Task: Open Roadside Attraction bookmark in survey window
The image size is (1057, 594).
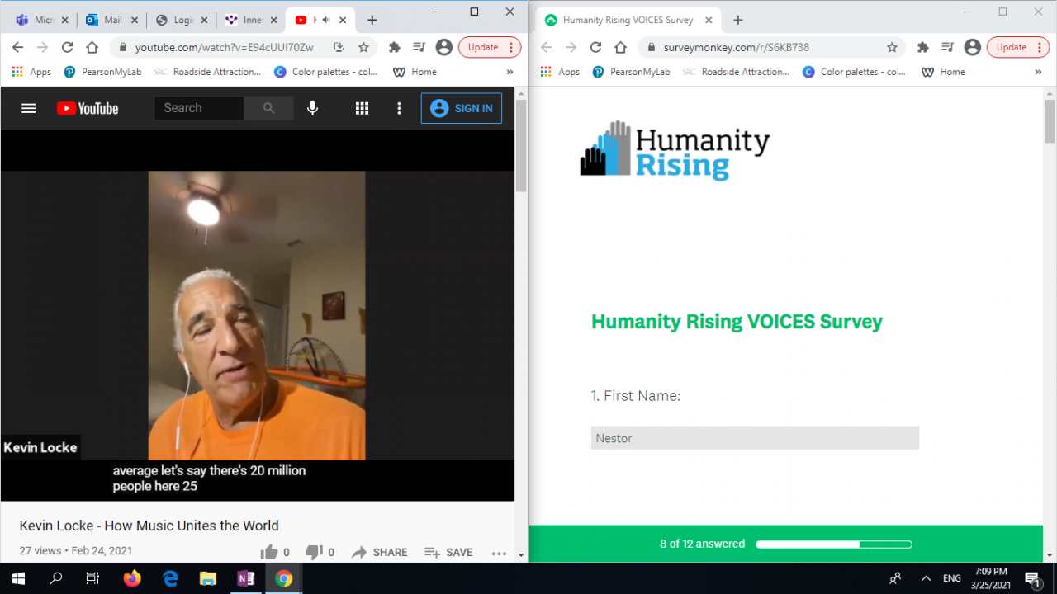Action: pyautogui.click(x=736, y=72)
